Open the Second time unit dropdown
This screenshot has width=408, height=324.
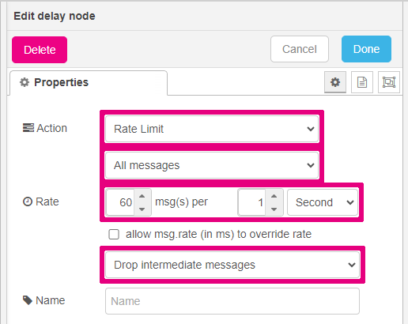323,202
